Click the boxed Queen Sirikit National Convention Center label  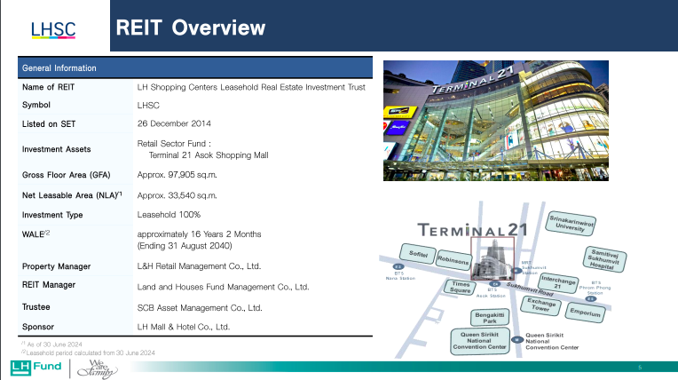click(x=479, y=341)
